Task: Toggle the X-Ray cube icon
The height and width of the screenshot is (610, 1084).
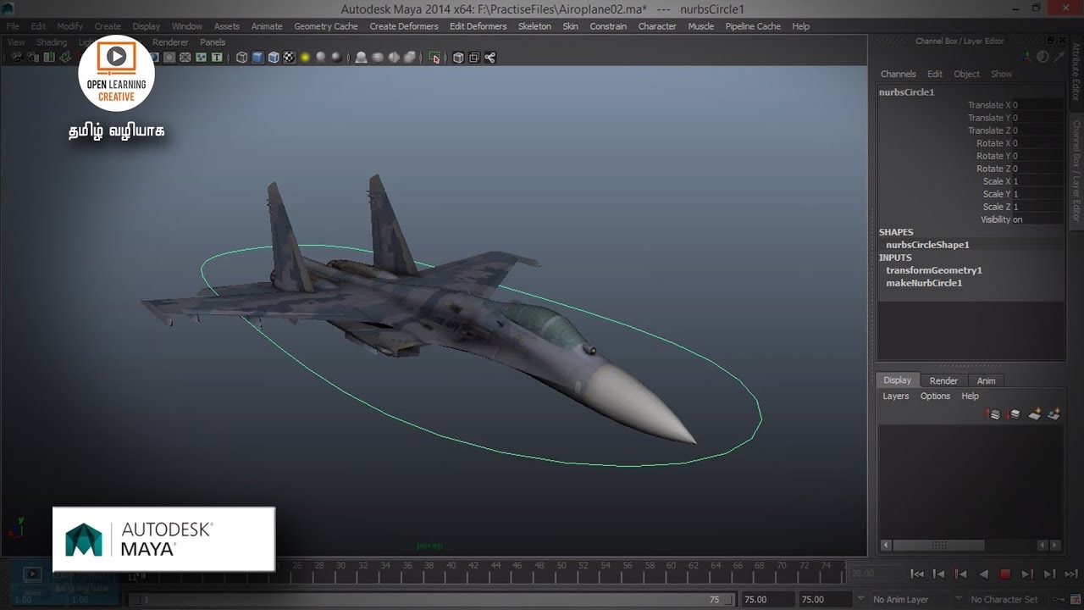Action: point(458,58)
